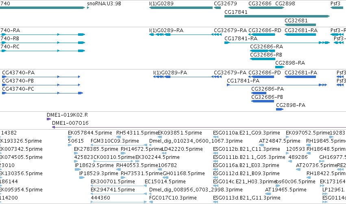This screenshot has height=204, width=346.
Task: Select Dmel_dig_010234_0600_1067.3prime
Action: click(151, 145)
